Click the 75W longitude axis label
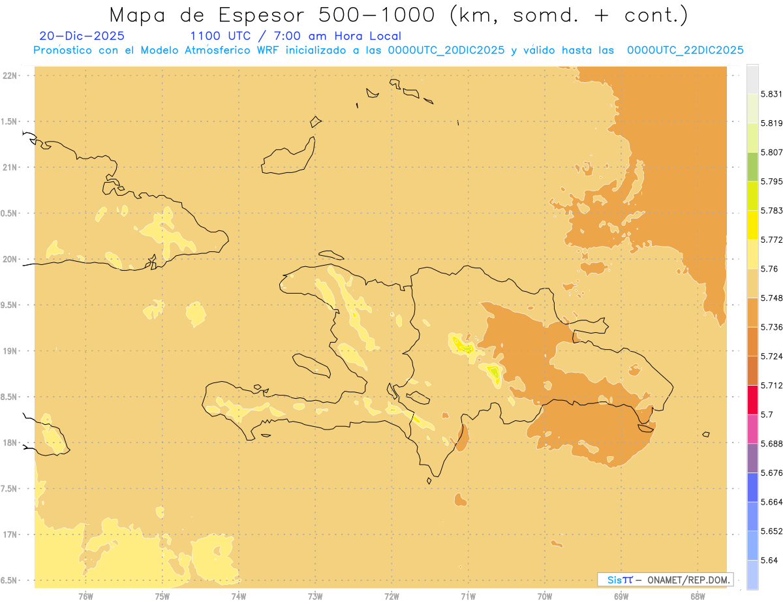The width and height of the screenshot is (783, 605). point(162,596)
